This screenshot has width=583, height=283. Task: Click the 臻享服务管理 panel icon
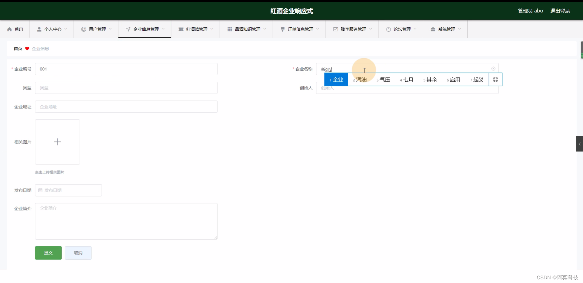336,29
